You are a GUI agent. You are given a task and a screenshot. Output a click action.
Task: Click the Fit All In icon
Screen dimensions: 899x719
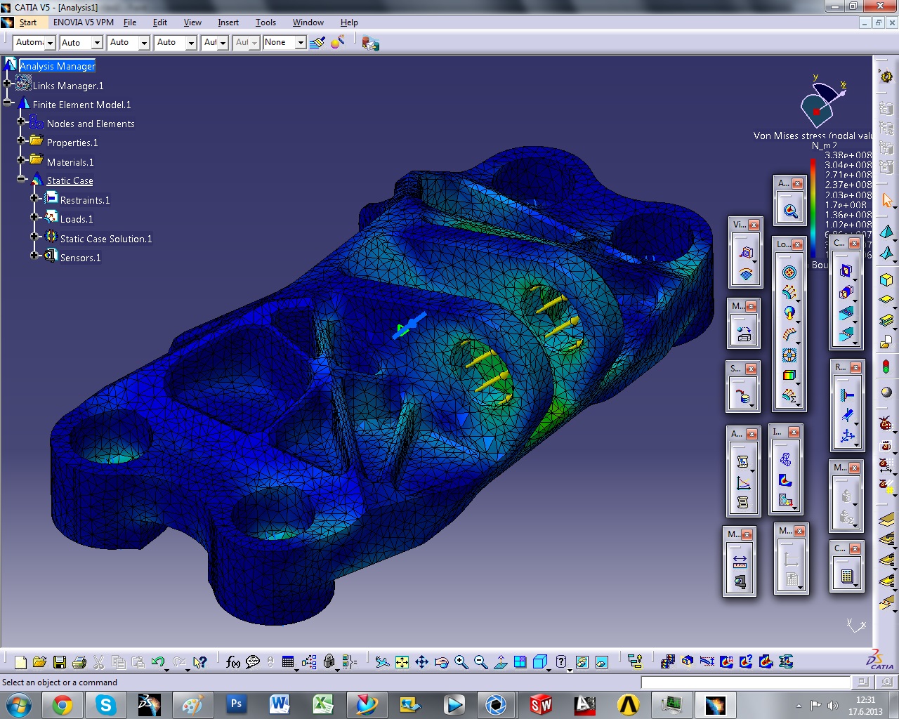(x=402, y=661)
